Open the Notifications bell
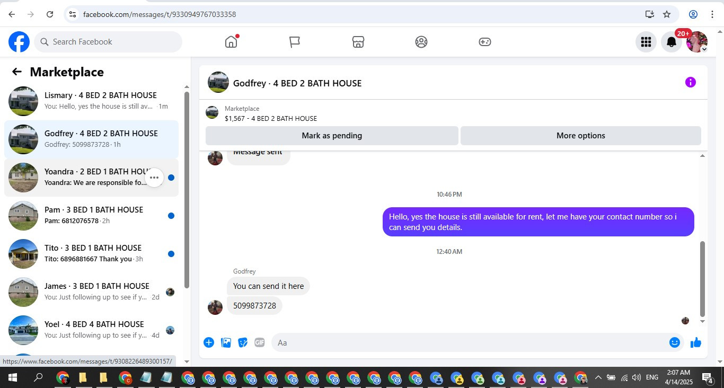Image resolution: width=724 pixels, height=388 pixels. 671,42
